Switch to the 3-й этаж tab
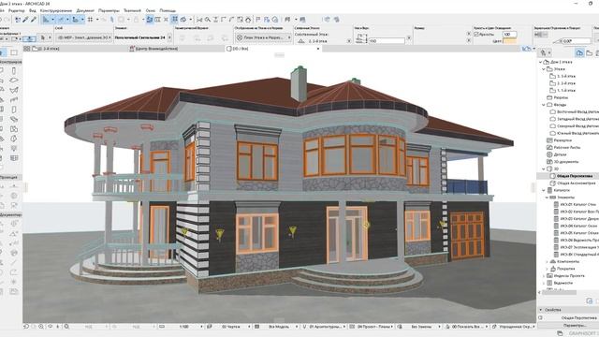 [x=46, y=49]
